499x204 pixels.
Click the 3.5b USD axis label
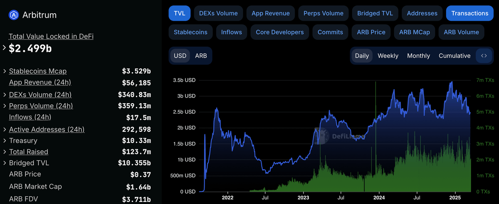(184, 80)
